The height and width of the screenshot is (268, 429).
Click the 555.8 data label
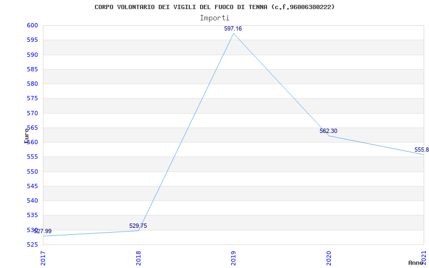(421, 150)
